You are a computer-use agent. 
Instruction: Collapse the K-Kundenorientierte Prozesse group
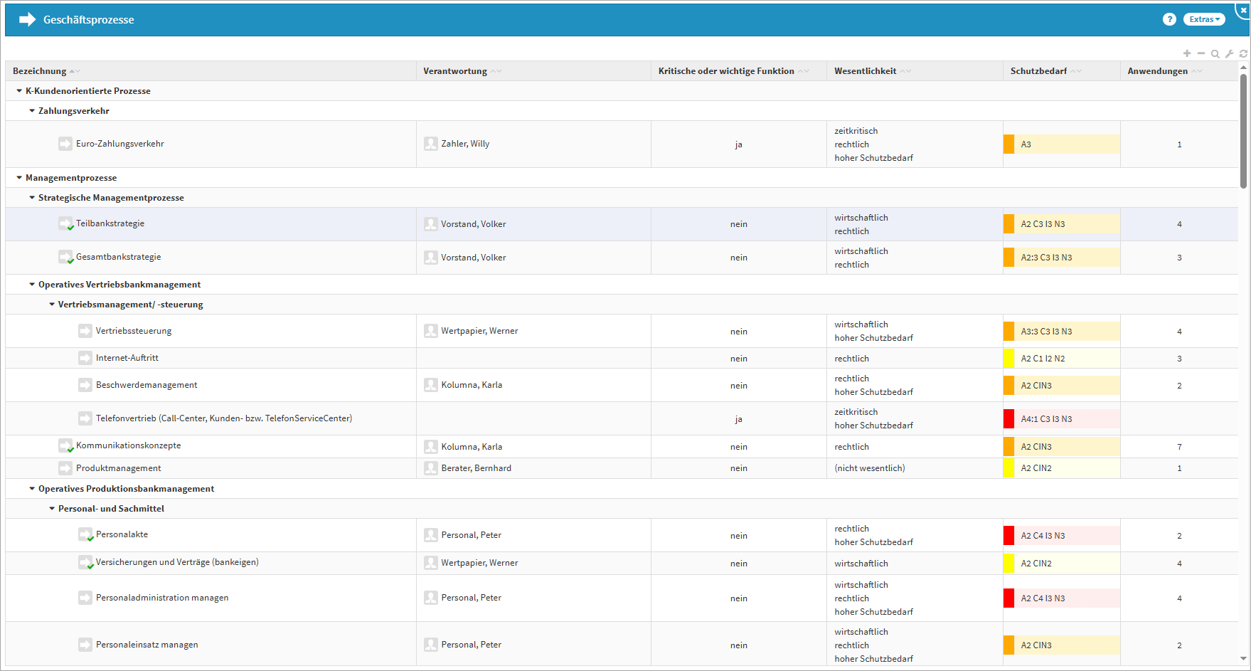[19, 91]
